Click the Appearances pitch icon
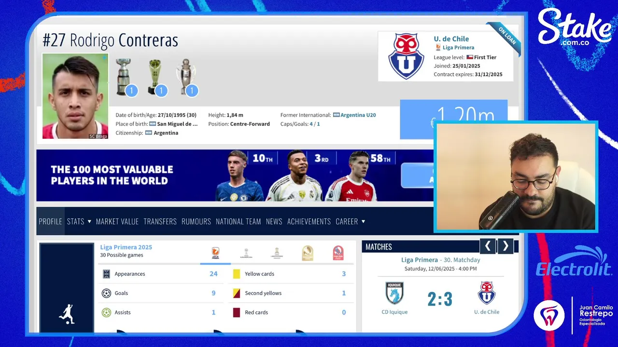The width and height of the screenshot is (618, 347). coord(107,274)
